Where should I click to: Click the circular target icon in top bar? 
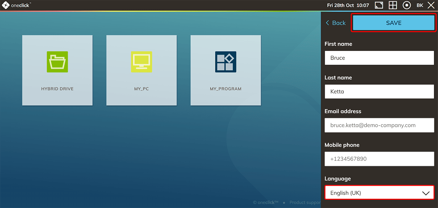[x=407, y=5]
